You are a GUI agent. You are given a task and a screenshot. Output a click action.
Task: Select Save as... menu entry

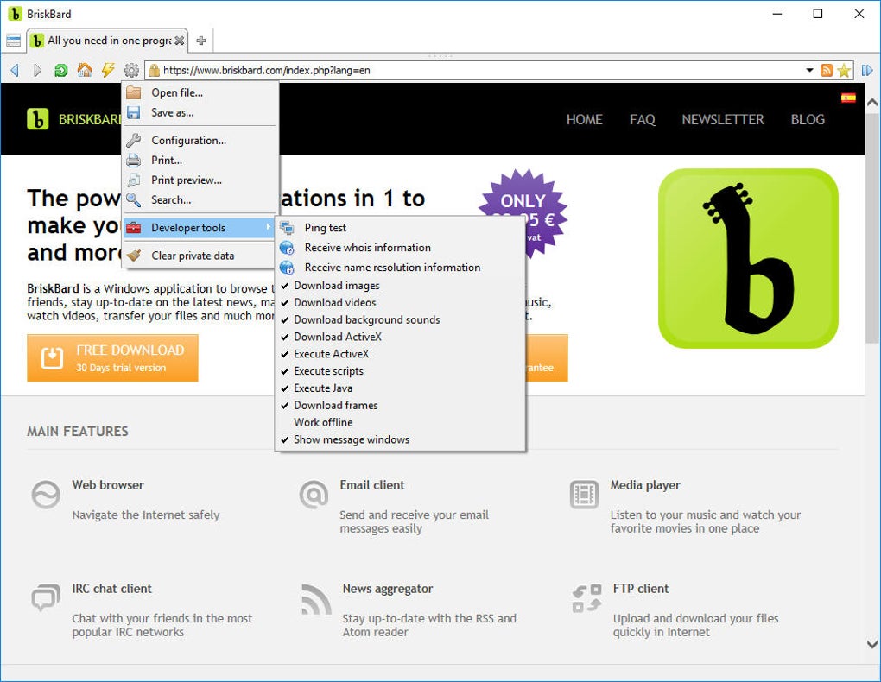coord(200,112)
